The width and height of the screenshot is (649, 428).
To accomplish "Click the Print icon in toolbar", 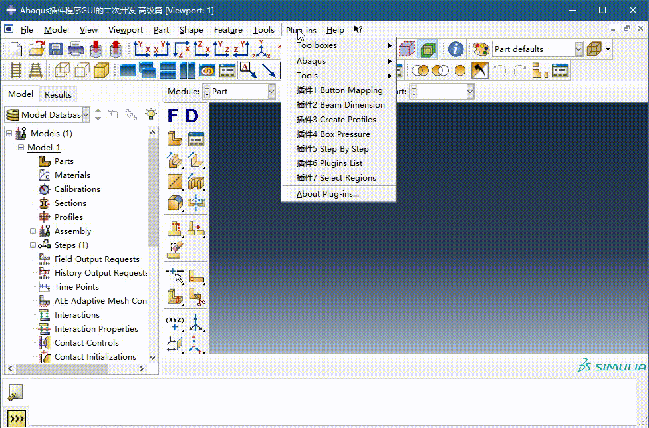I will click(76, 49).
